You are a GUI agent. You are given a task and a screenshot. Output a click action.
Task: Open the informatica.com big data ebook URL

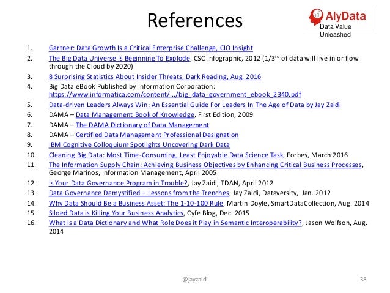(175, 95)
